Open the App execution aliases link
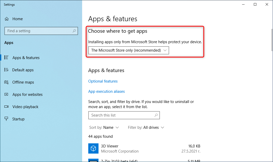This screenshot has height=162, width=273. 106,91
